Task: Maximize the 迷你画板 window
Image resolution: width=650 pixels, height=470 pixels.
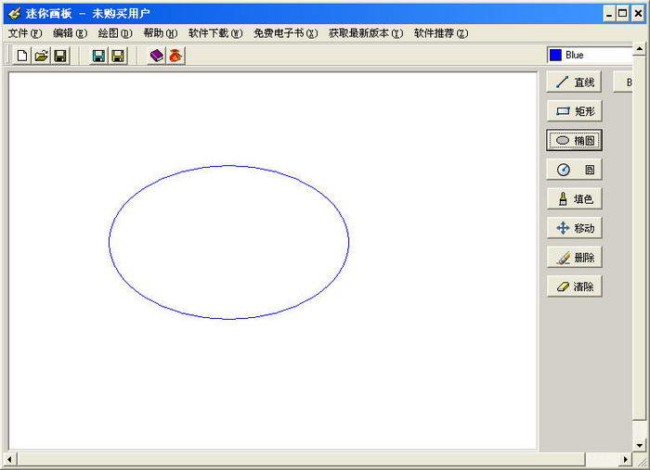Action: (x=623, y=14)
